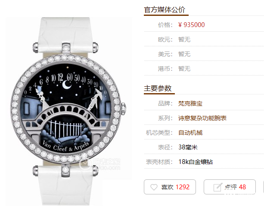Click the 港币 暂无 price row
This screenshot has width=264, height=206.
pos(204,69)
